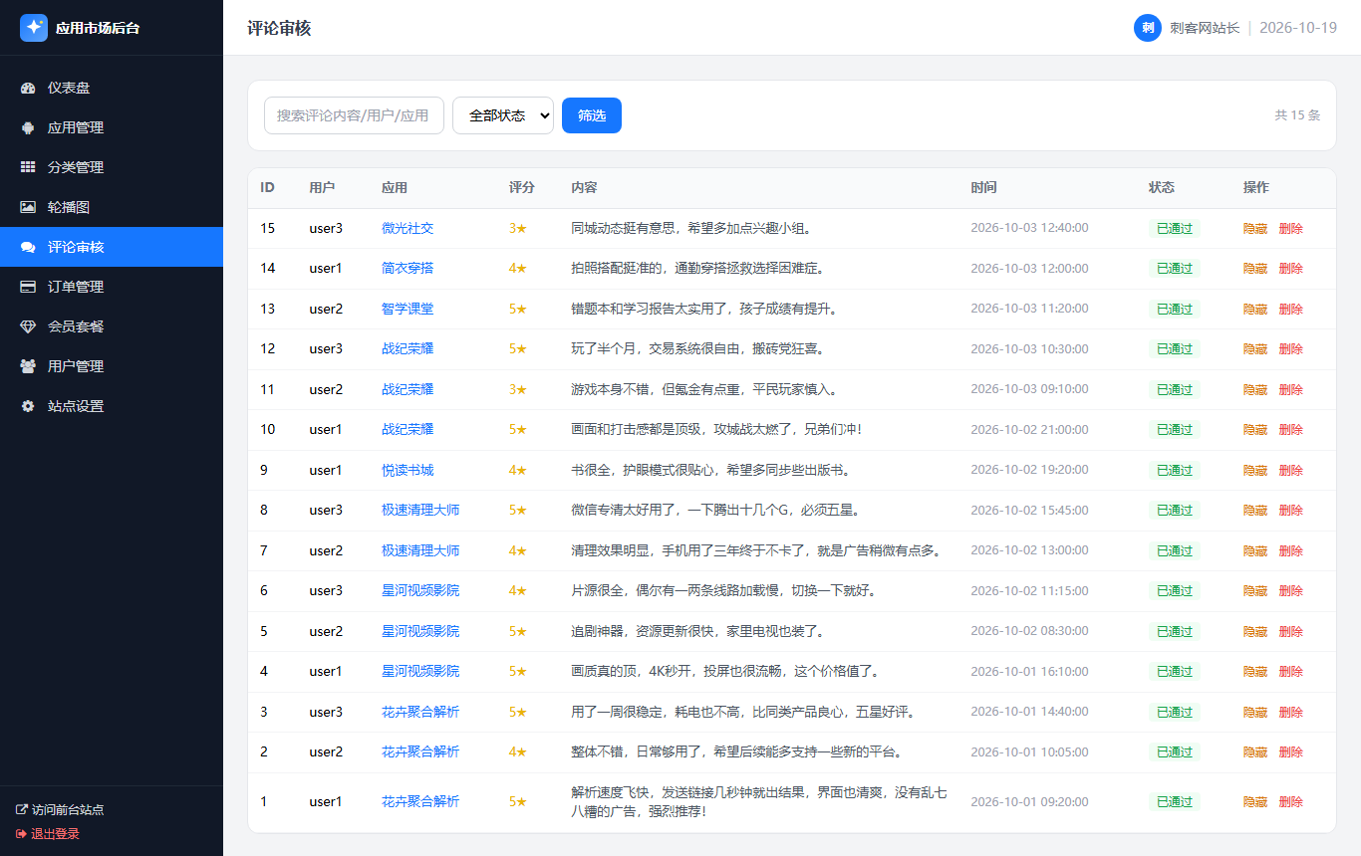Click the app market logo icon

click(x=34, y=28)
